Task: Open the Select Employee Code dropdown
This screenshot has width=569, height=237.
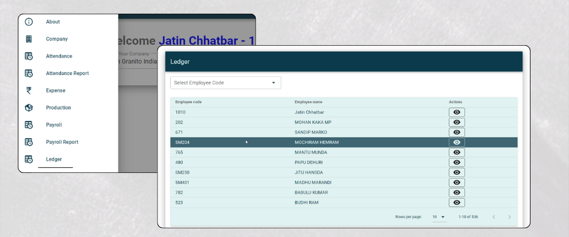Action: point(225,83)
